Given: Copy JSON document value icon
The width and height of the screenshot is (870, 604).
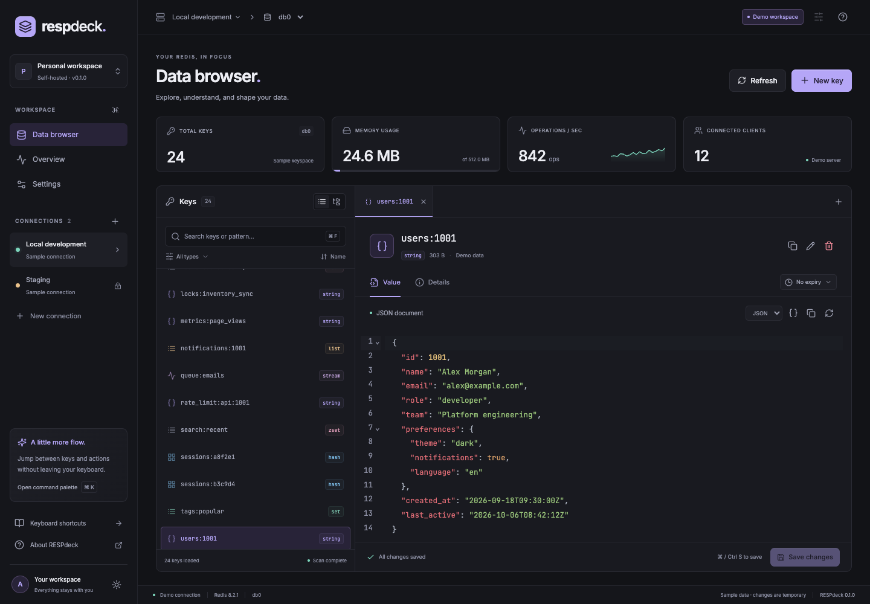Looking at the screenshot, I should [x=811, y=313].
